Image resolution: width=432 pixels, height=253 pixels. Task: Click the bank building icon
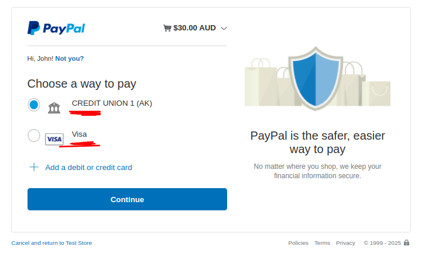coord(54,108)
